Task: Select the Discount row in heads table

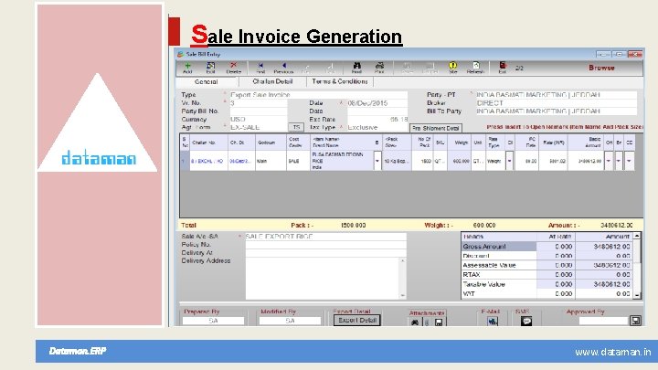Action: pos(547,256)
